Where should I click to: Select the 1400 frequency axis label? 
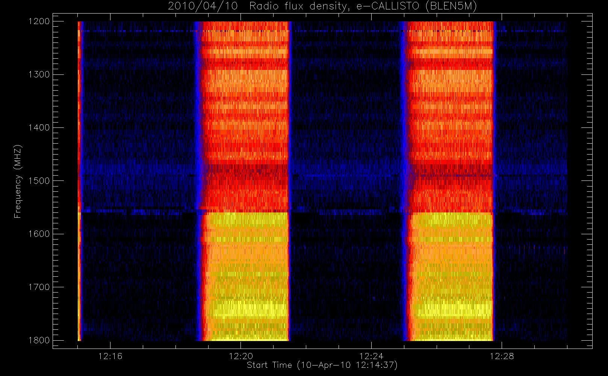[39, 127]
